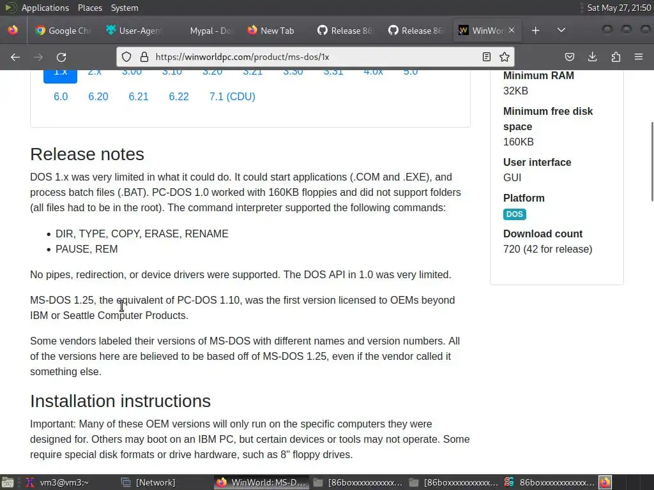Open the 86box application taskbar entry

(x=549, y=482)
